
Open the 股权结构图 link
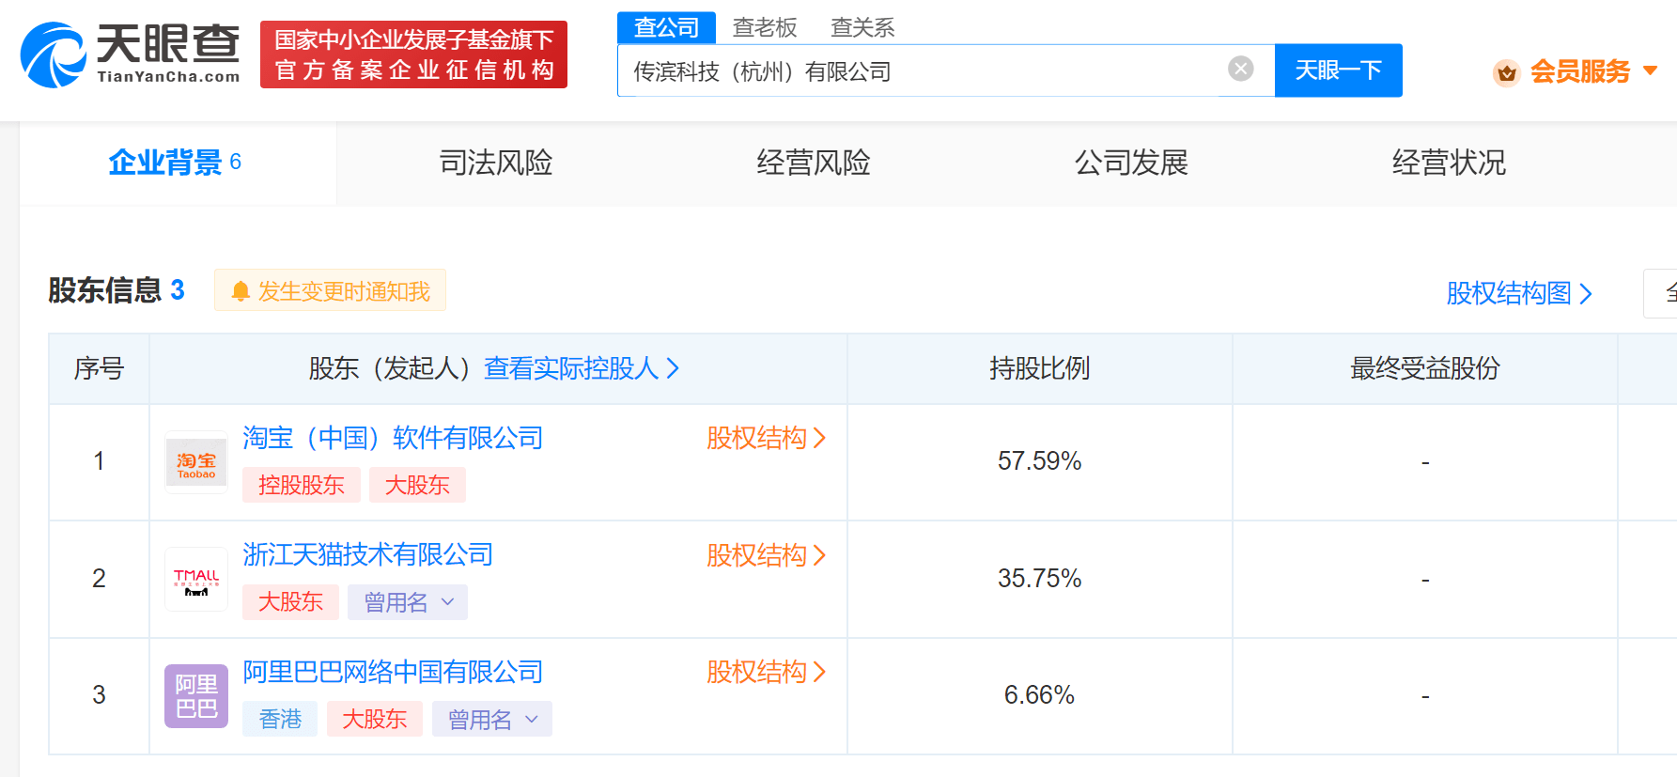click(x=1518, y=293)
